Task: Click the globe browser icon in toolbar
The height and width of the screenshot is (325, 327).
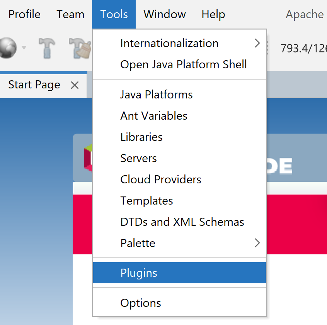Action: [7, 48]
